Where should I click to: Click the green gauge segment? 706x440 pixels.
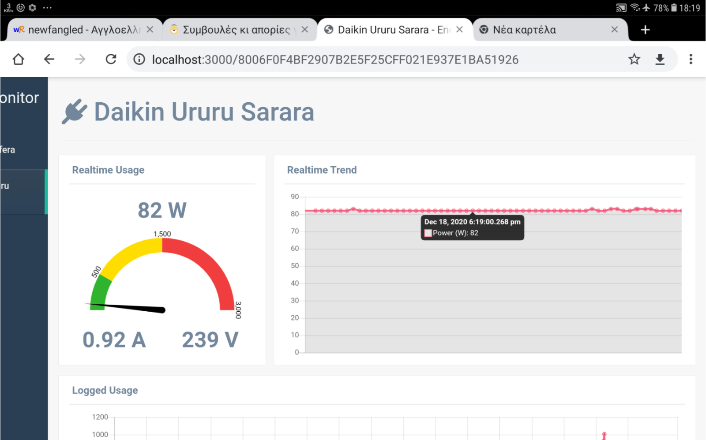click(x=99, y=293)
